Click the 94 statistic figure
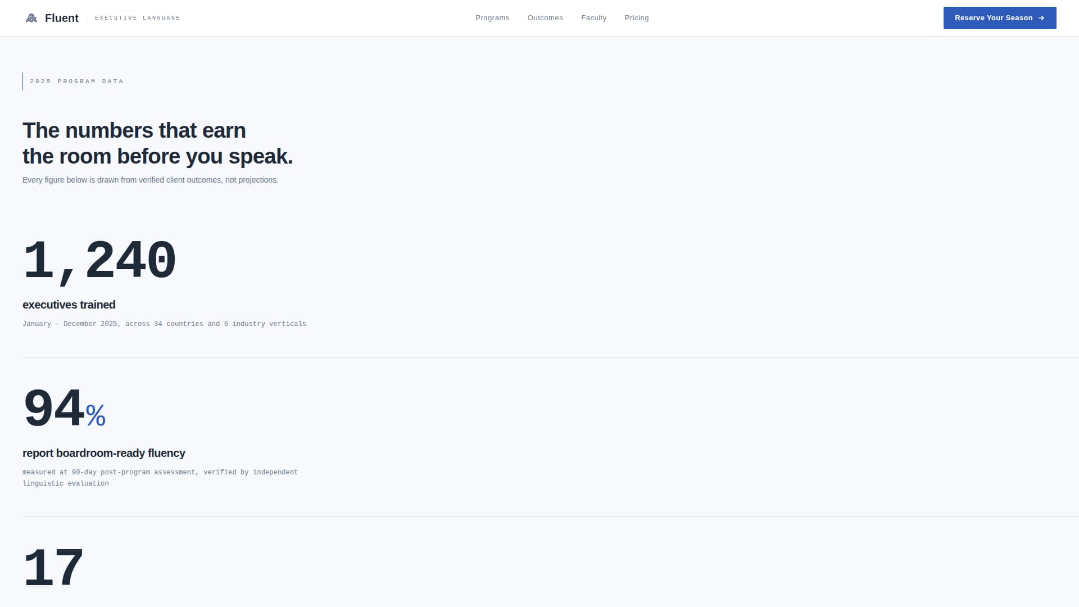Image resolution: width=1079 pixels, height=607 pixels. pyautogui.click(x=53, y=409)
